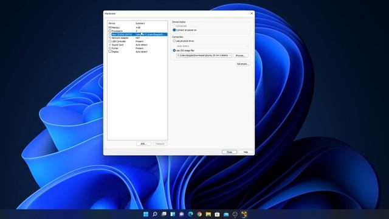Launch Microsoft Edge from taskbar
The width and height of the screenshot is (389, 219).
coord(190,214)
